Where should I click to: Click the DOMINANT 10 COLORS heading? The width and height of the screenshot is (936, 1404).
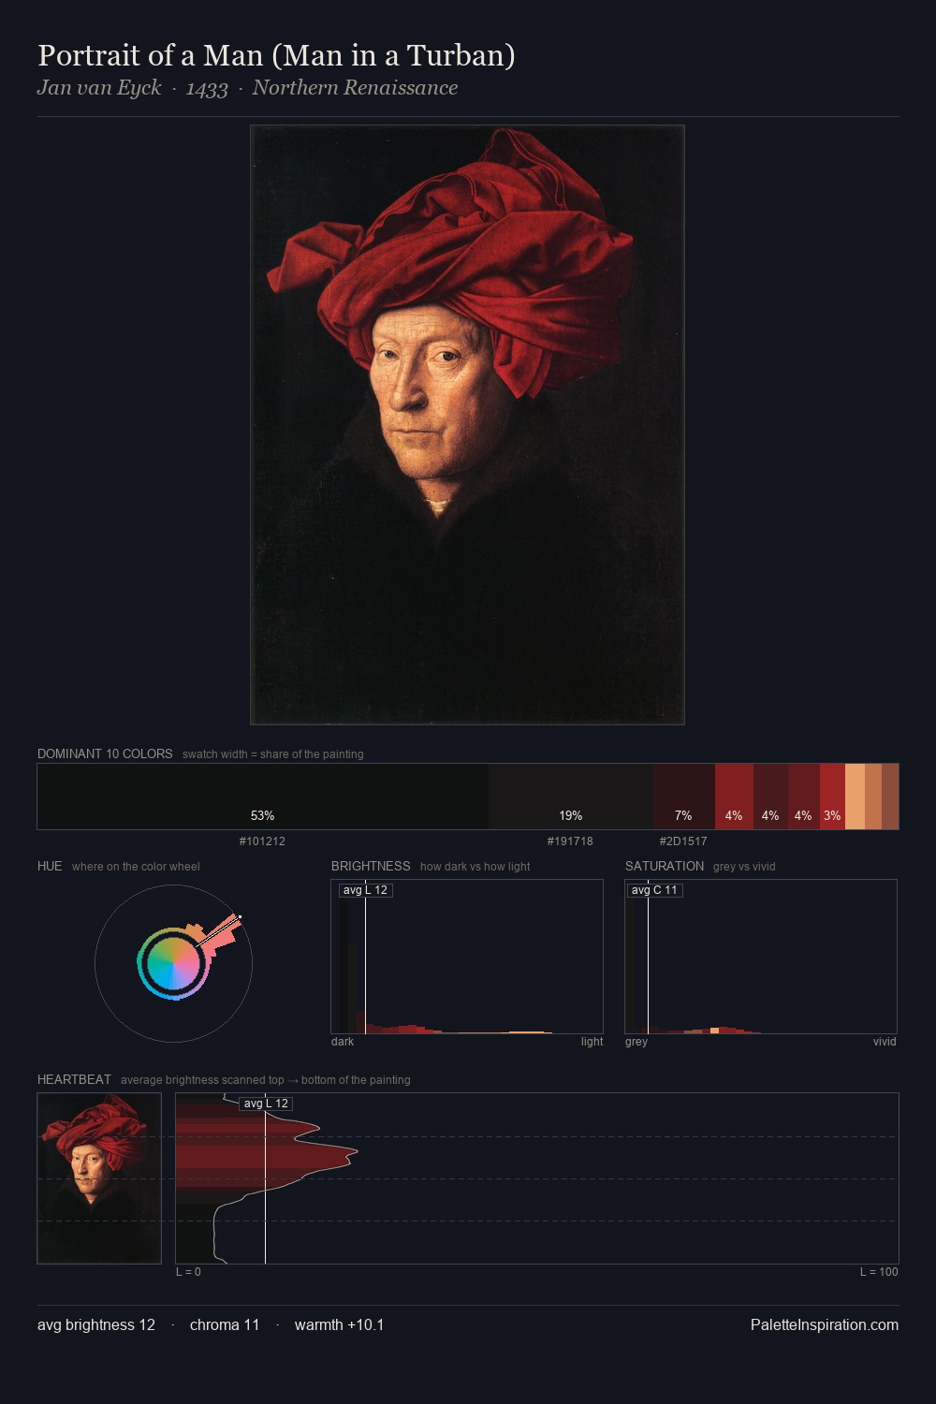(105, 753)
